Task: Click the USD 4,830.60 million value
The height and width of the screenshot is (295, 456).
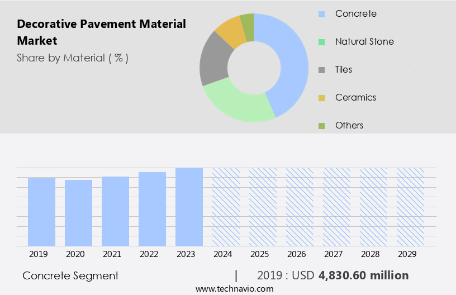Action: tap(363, 275)
